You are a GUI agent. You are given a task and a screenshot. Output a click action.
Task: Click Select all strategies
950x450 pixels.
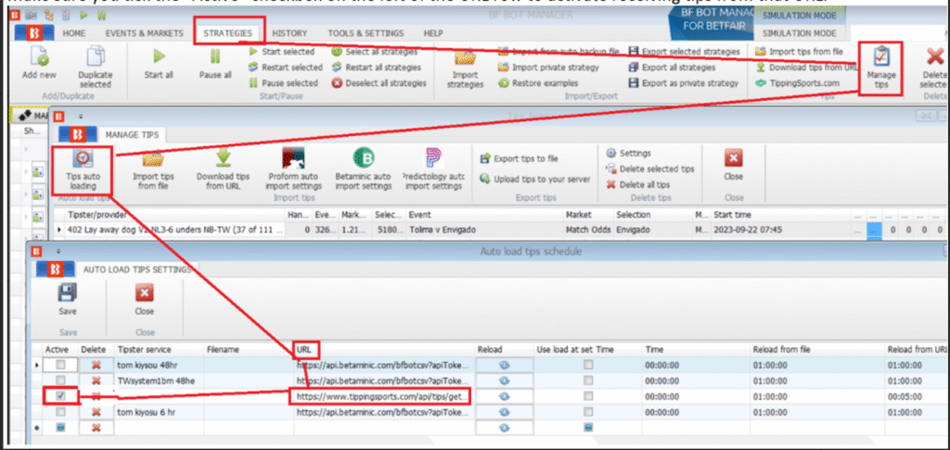375,52
